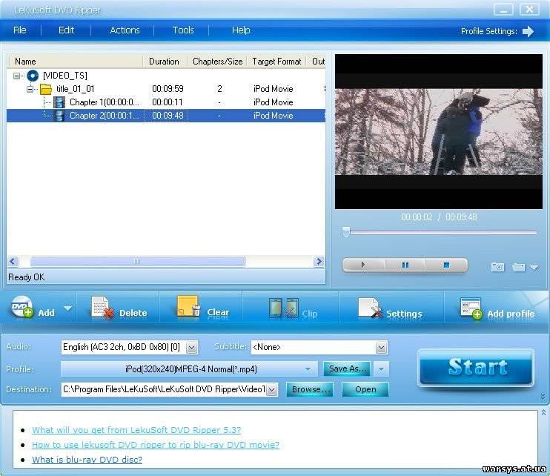Screen dimensions: 550x476
Task: Click the Chapter 2 film icon
Action: tap(59, 116)
